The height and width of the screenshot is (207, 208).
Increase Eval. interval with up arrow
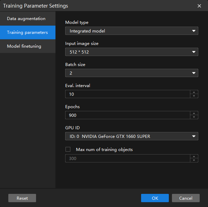(x=194, y=92)
